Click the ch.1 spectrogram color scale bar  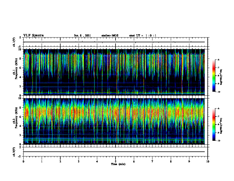pyautogui.click(x=214, y=76)
